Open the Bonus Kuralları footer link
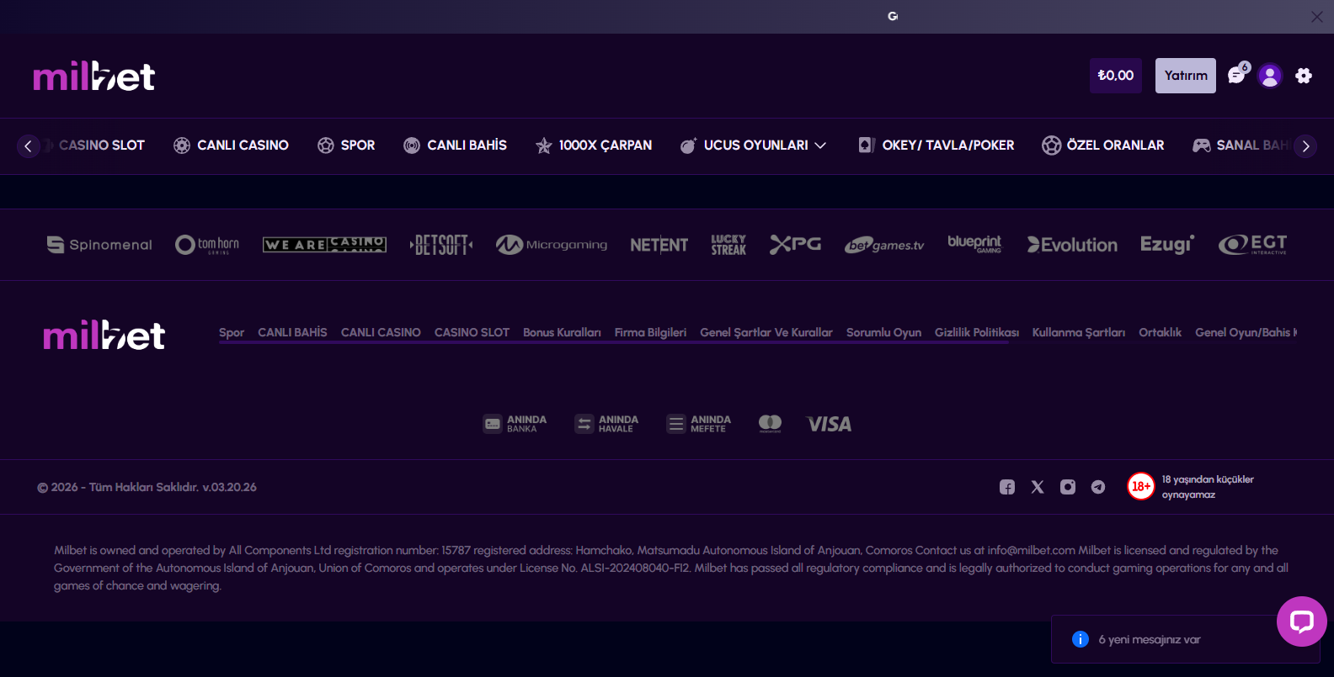This screenshot has width=1334, height=677. point(562,333)
